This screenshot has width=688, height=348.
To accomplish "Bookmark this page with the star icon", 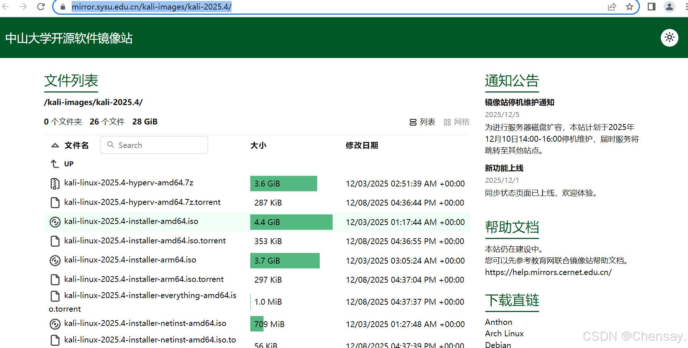I will pyautogui.click(x=630, y=7).
